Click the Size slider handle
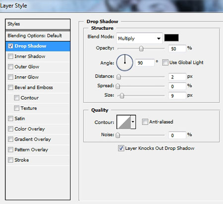Screen dimensions: 223x204 pos(122,96)
